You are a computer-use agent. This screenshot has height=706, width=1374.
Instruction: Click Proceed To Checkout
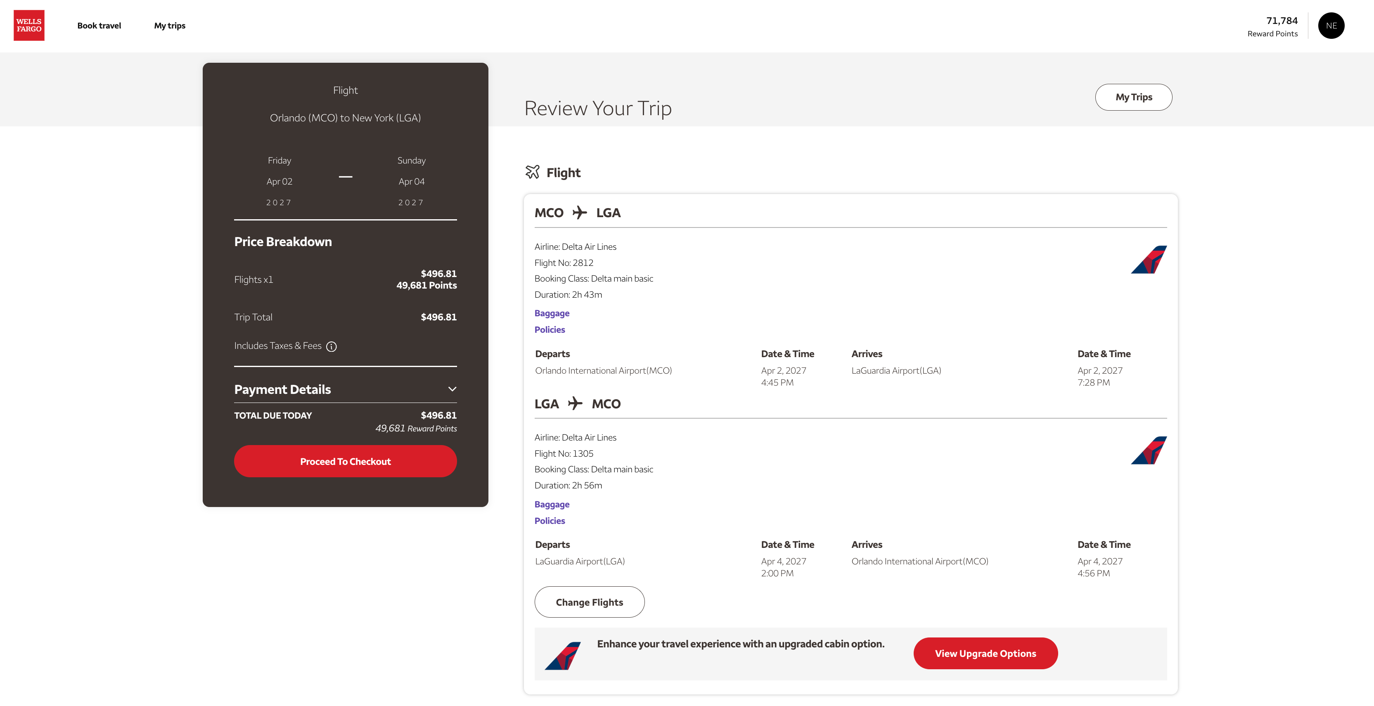pyautogui.click(x=345, y=461)
